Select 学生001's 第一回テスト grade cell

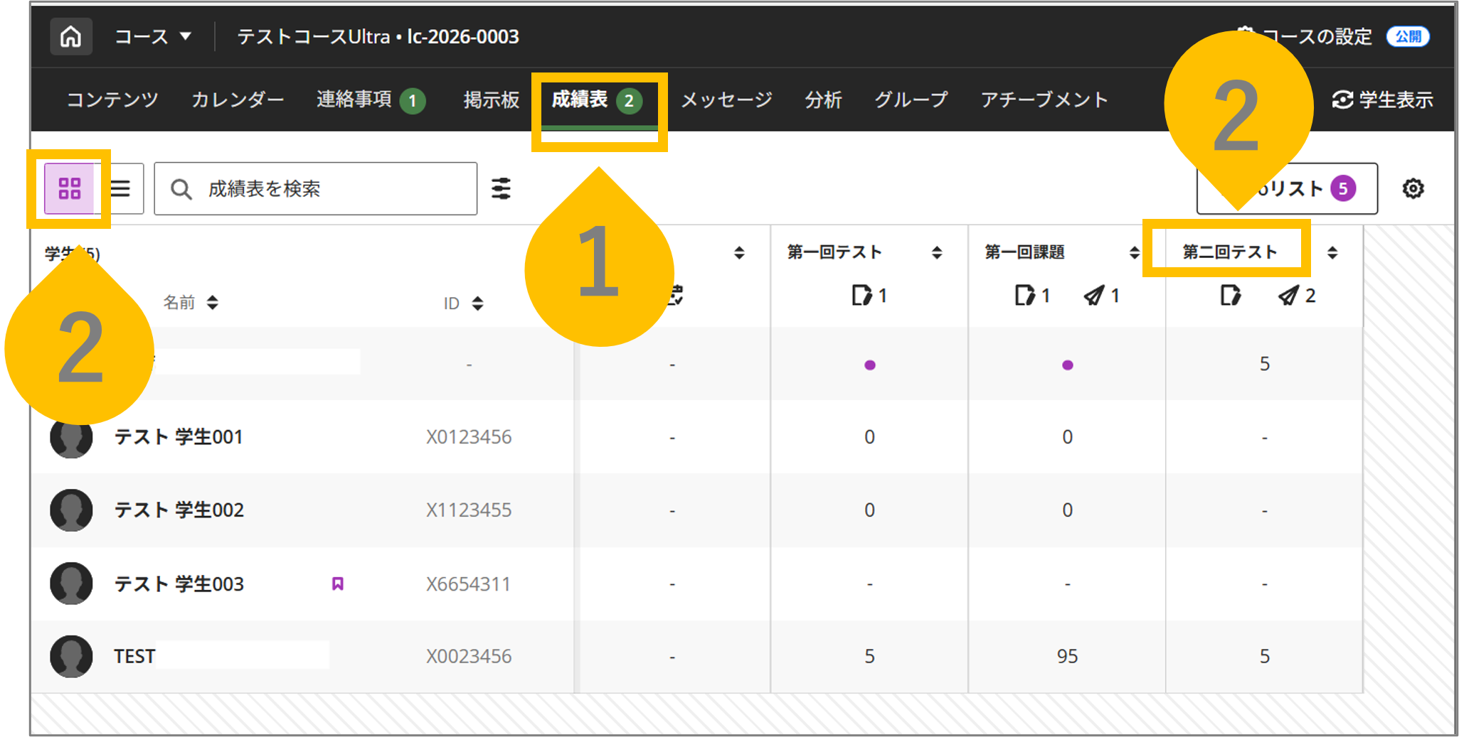[869, 437]
